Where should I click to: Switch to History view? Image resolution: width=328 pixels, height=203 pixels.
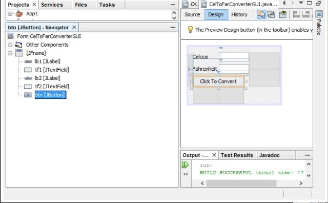pos(239,14)
